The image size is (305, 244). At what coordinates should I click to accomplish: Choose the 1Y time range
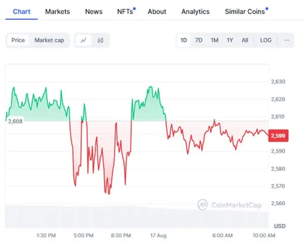[x=230, y=40]
